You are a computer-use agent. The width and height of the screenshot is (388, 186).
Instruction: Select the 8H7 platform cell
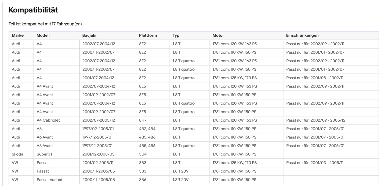pyautogui.click(x=143, y=120)
